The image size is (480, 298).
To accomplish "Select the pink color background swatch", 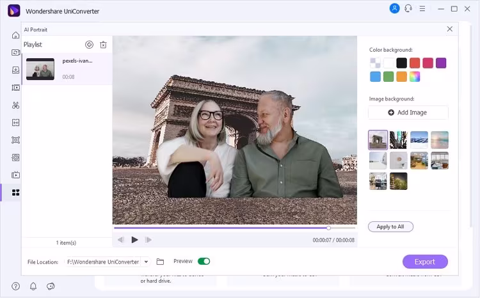I will [x=428, y=63].
